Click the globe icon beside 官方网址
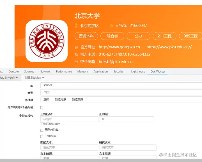The height and width of the screenshot is (162, 202). coord(76,47)
